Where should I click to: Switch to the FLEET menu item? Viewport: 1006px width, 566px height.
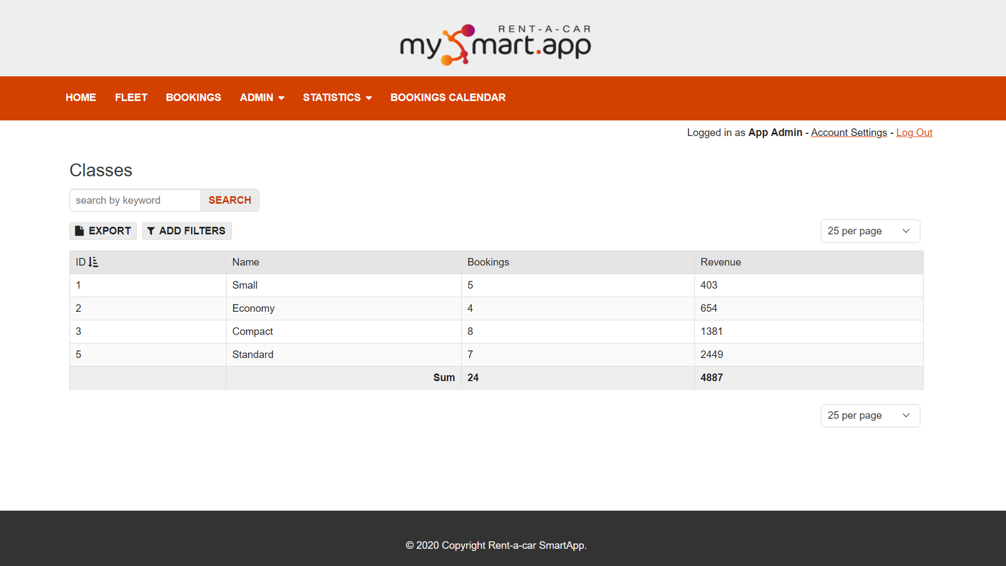coord(131,97)
